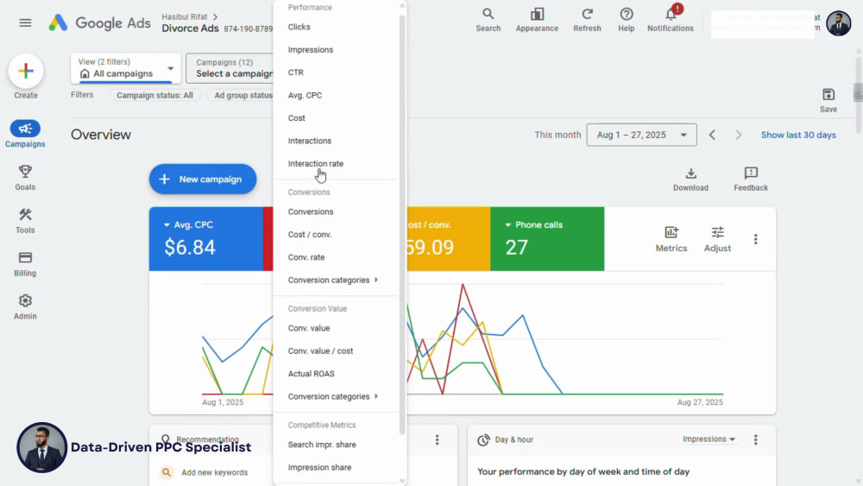Open Admin in the sidebar
Screen dimensions: 863x486
25,306
